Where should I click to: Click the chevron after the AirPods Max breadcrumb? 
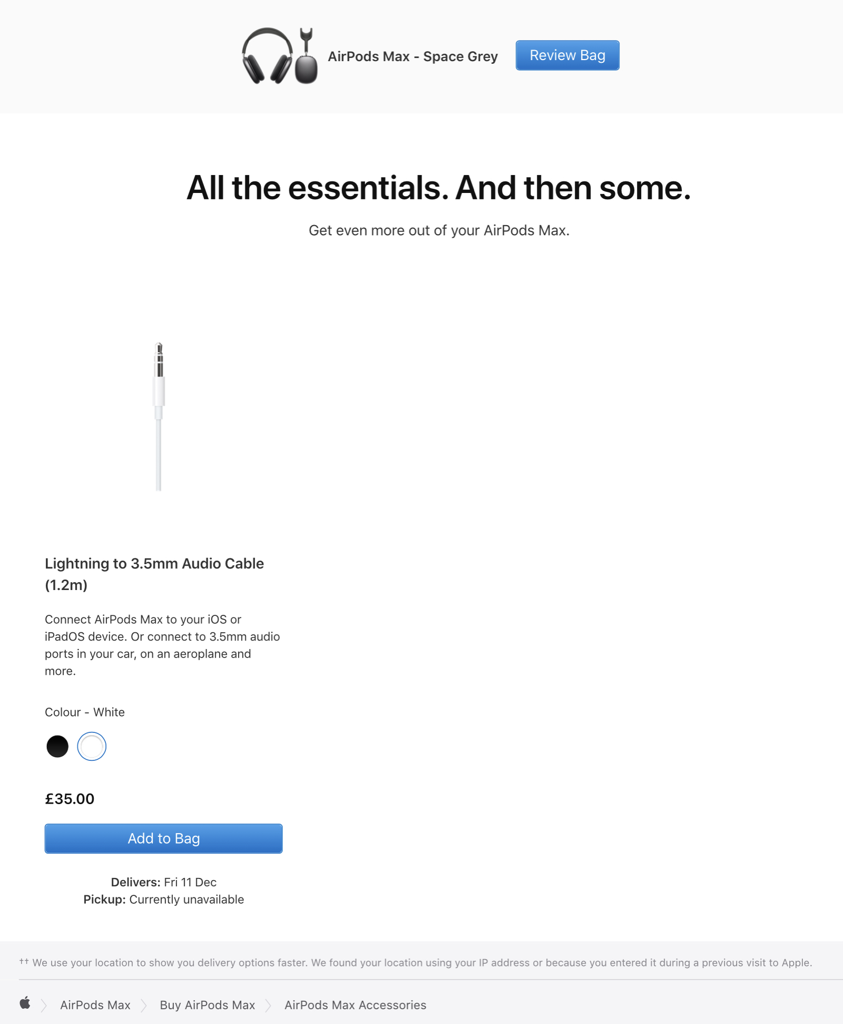[x=144, y=1006]
